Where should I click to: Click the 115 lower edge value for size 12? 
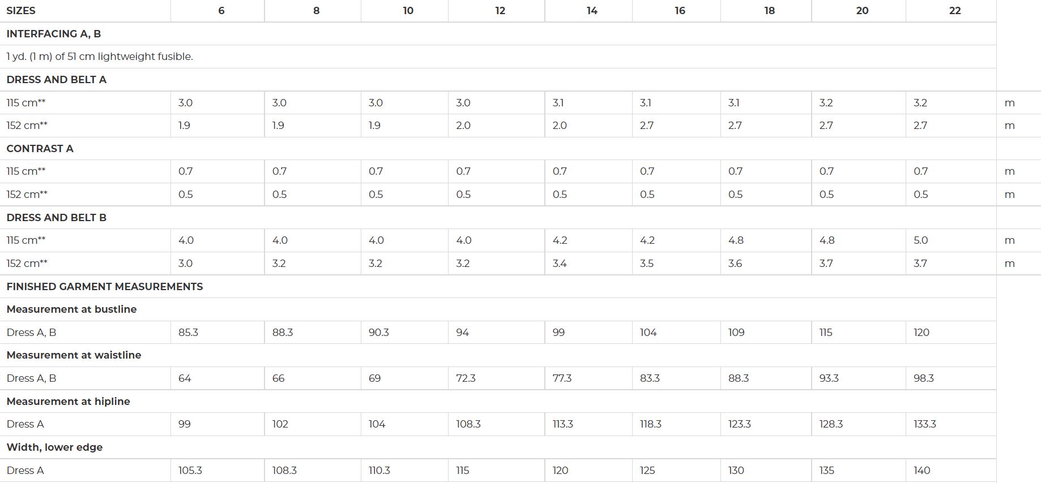click(463, 471)
